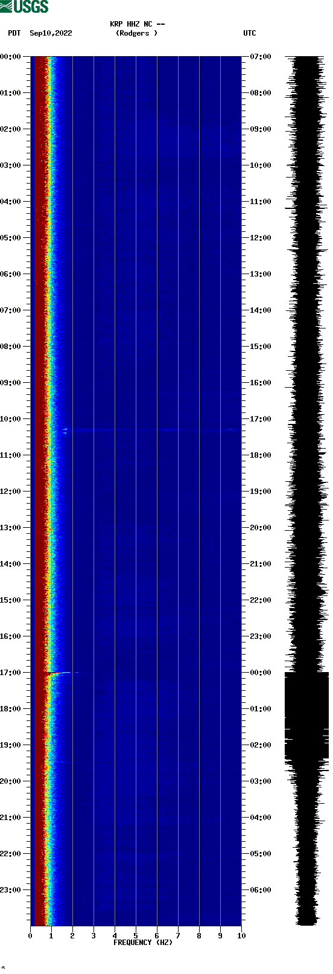
Task: Click the UTC timezone label
Action: (250, 33)
